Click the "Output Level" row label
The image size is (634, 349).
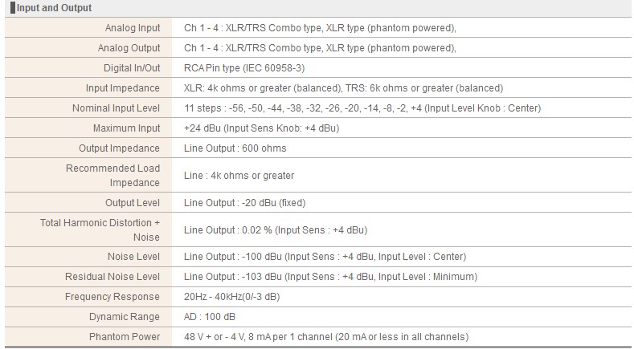click(133, 202)
